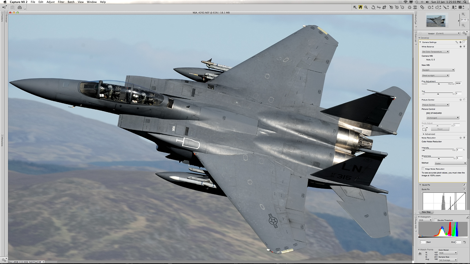Open Spotlight search in menu bar

(x=465, y=2)
